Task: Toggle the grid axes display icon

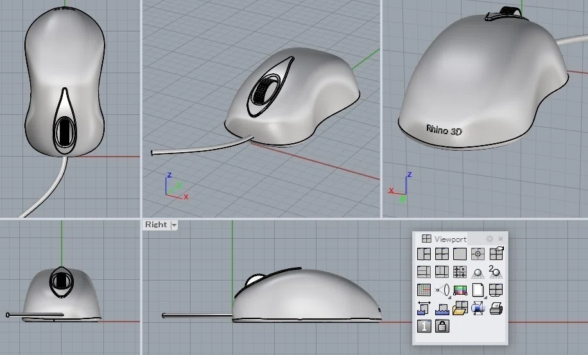Action: click(x=424, y=290)
